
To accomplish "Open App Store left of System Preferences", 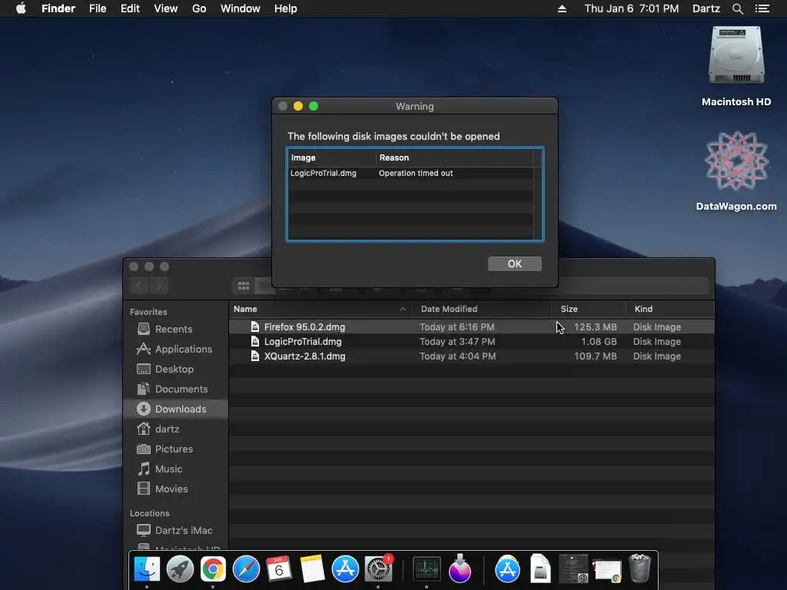I will [x=345, y=569].
